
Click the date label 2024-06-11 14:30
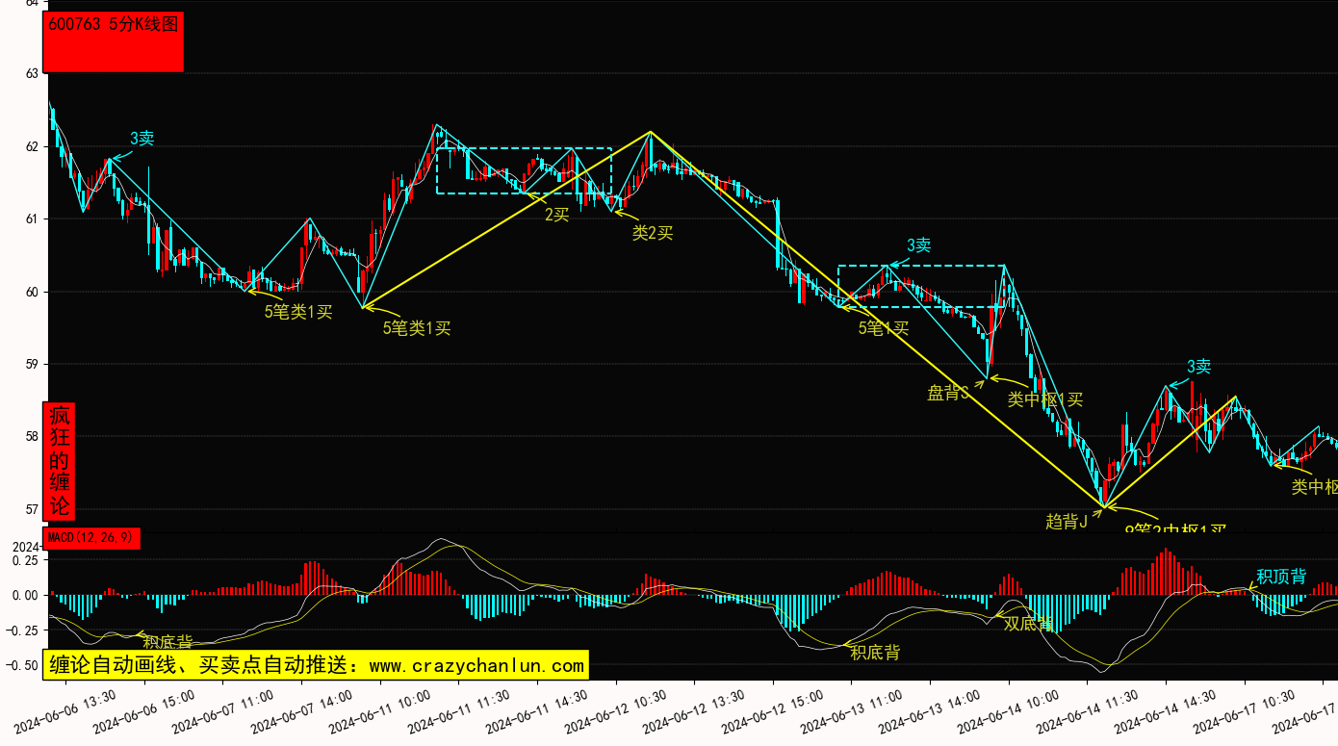537,710
